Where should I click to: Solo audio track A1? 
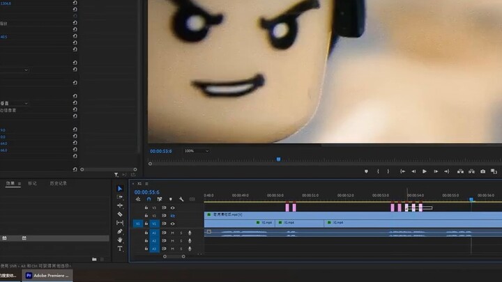[x=181, y=233]
